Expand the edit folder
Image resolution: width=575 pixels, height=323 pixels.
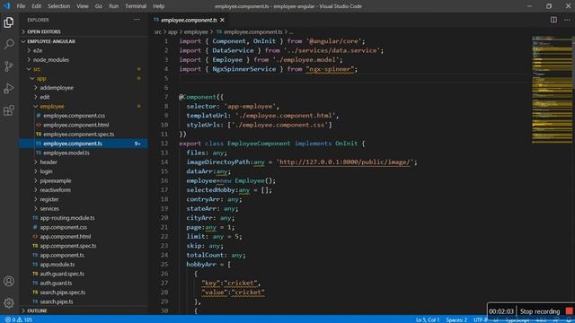pos(84,97)
